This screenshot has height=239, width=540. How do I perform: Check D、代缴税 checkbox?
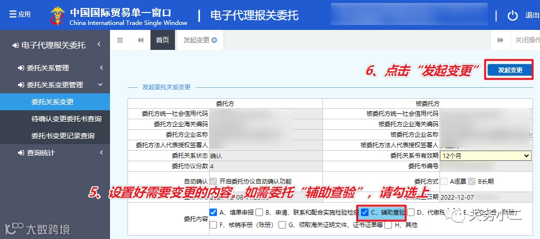tap(411, 212)
